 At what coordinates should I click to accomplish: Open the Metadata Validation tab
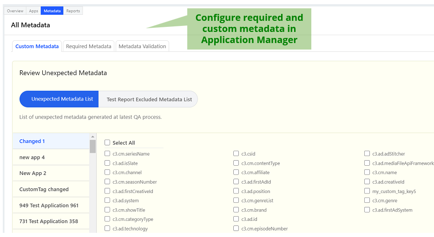click(142, 46)
